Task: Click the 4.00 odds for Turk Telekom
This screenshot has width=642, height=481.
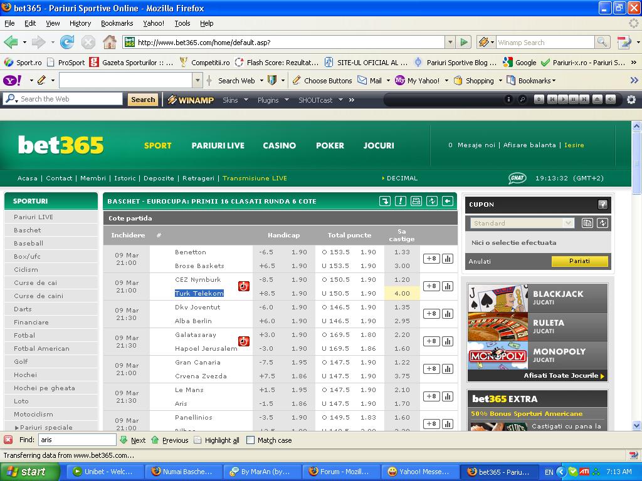Action: (402, 293)
